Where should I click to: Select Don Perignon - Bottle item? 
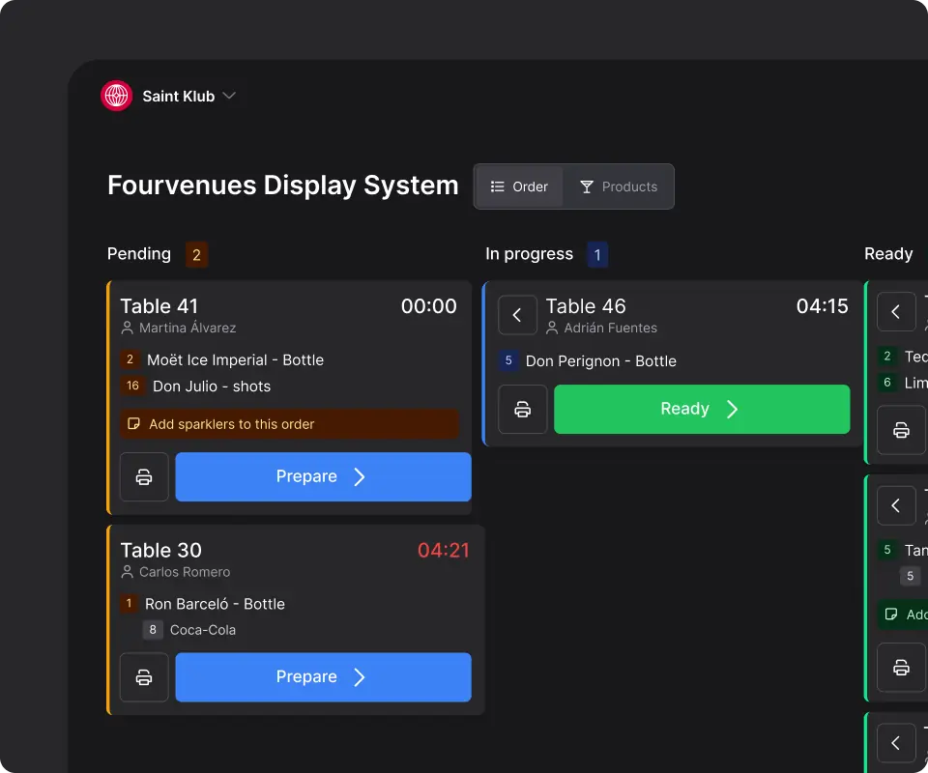[600, 360]
